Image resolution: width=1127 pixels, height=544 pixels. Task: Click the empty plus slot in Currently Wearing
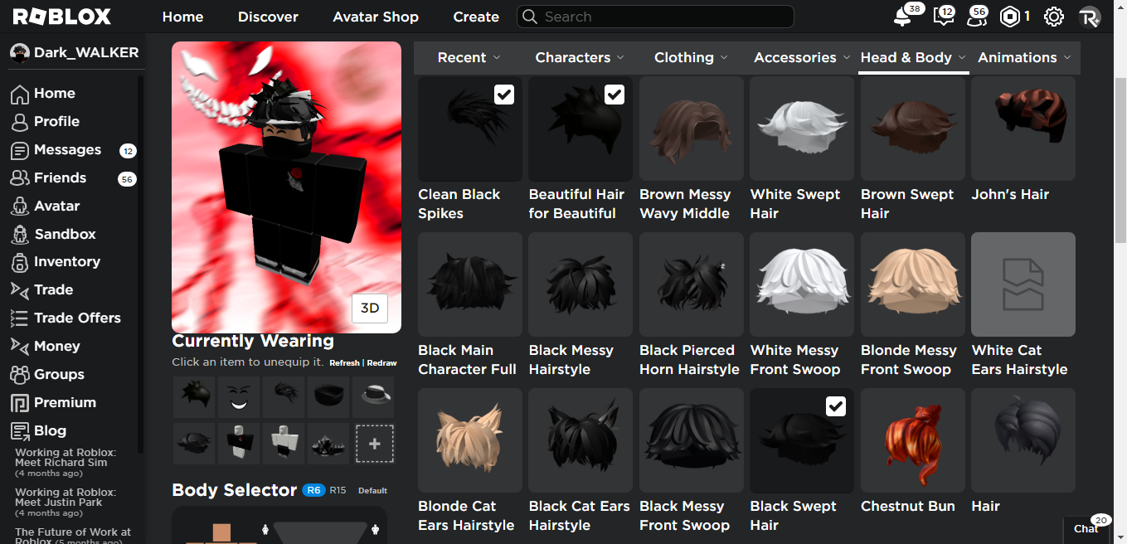pos(375,444)
